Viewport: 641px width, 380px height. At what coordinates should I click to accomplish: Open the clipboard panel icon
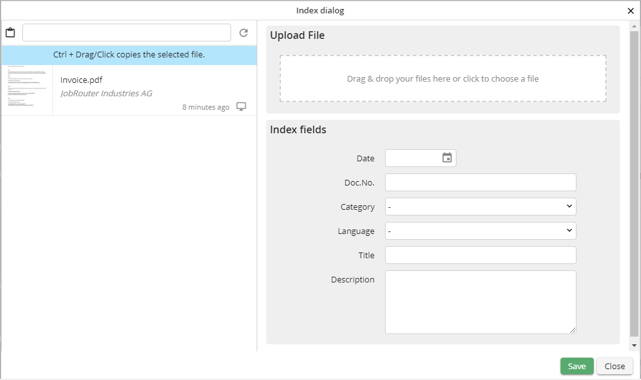(10, 32)
